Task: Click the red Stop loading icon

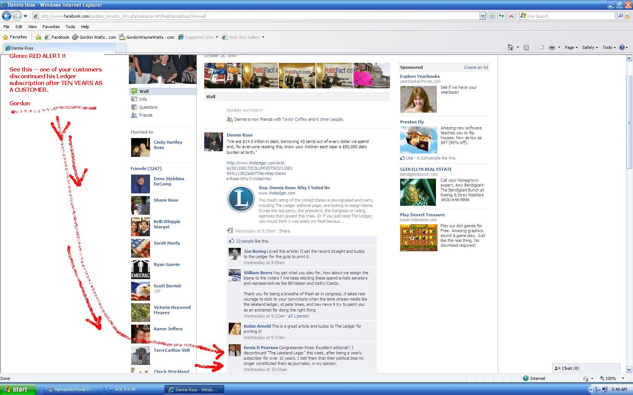Action: [511, 16]
